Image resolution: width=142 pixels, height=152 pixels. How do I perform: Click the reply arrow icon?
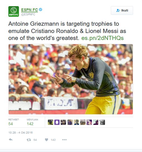point(11,140)
